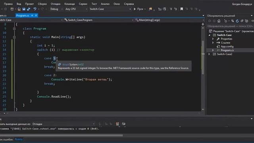This screenshot has width=254, height=143.
Task: Click the increase indent toolbar icon
Action: coord(165,9)
